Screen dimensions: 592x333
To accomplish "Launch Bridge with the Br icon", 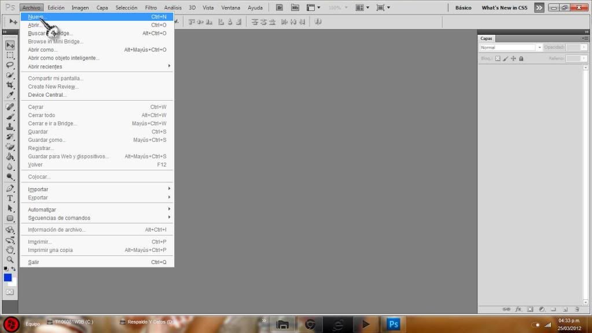I will [280, 8].
